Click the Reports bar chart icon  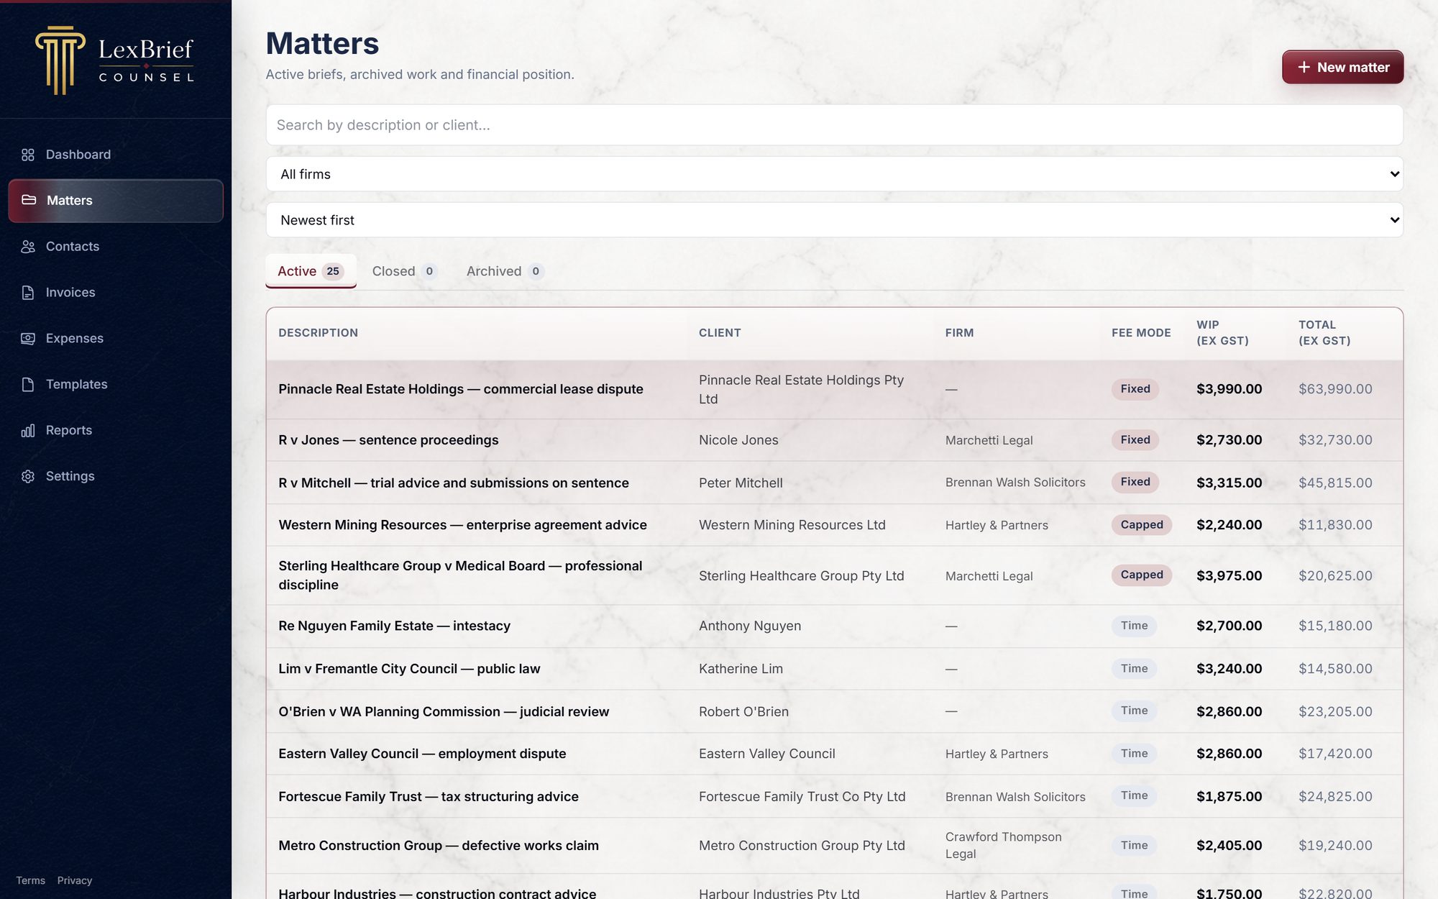click(28, 431)
